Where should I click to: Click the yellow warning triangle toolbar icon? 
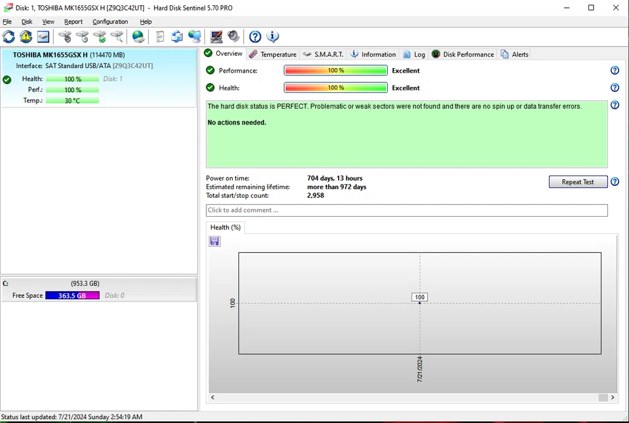(26, 37)
